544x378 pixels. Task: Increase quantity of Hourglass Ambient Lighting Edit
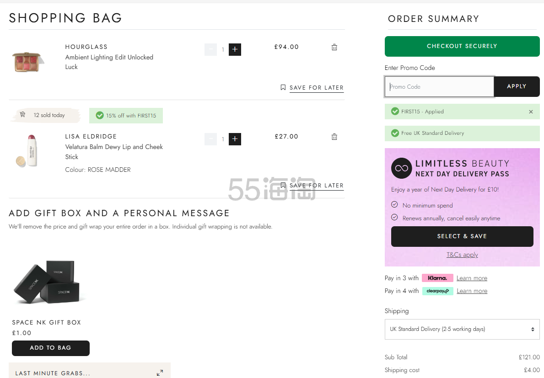(235, 49)
